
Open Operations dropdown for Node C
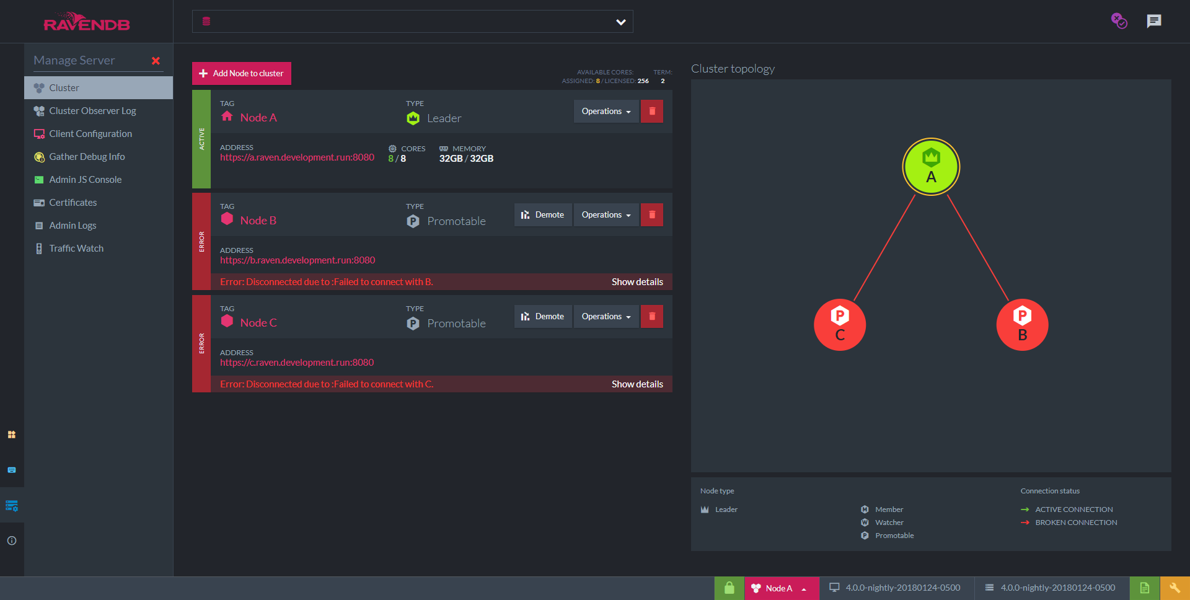pos(606,317)
